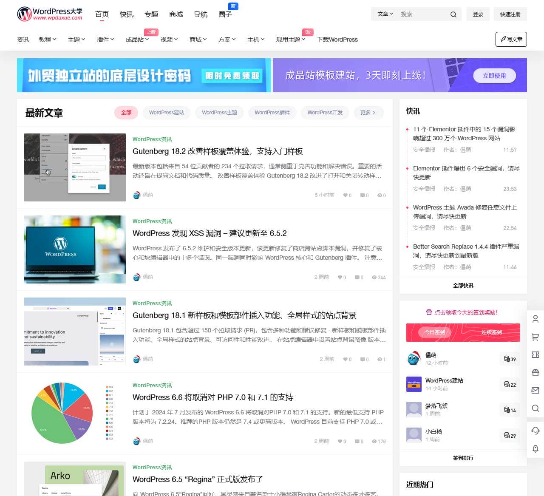The height and width of the screenshot is (496, 544).
Task: Open 专题 in top navigation
Action: (151, 14)
